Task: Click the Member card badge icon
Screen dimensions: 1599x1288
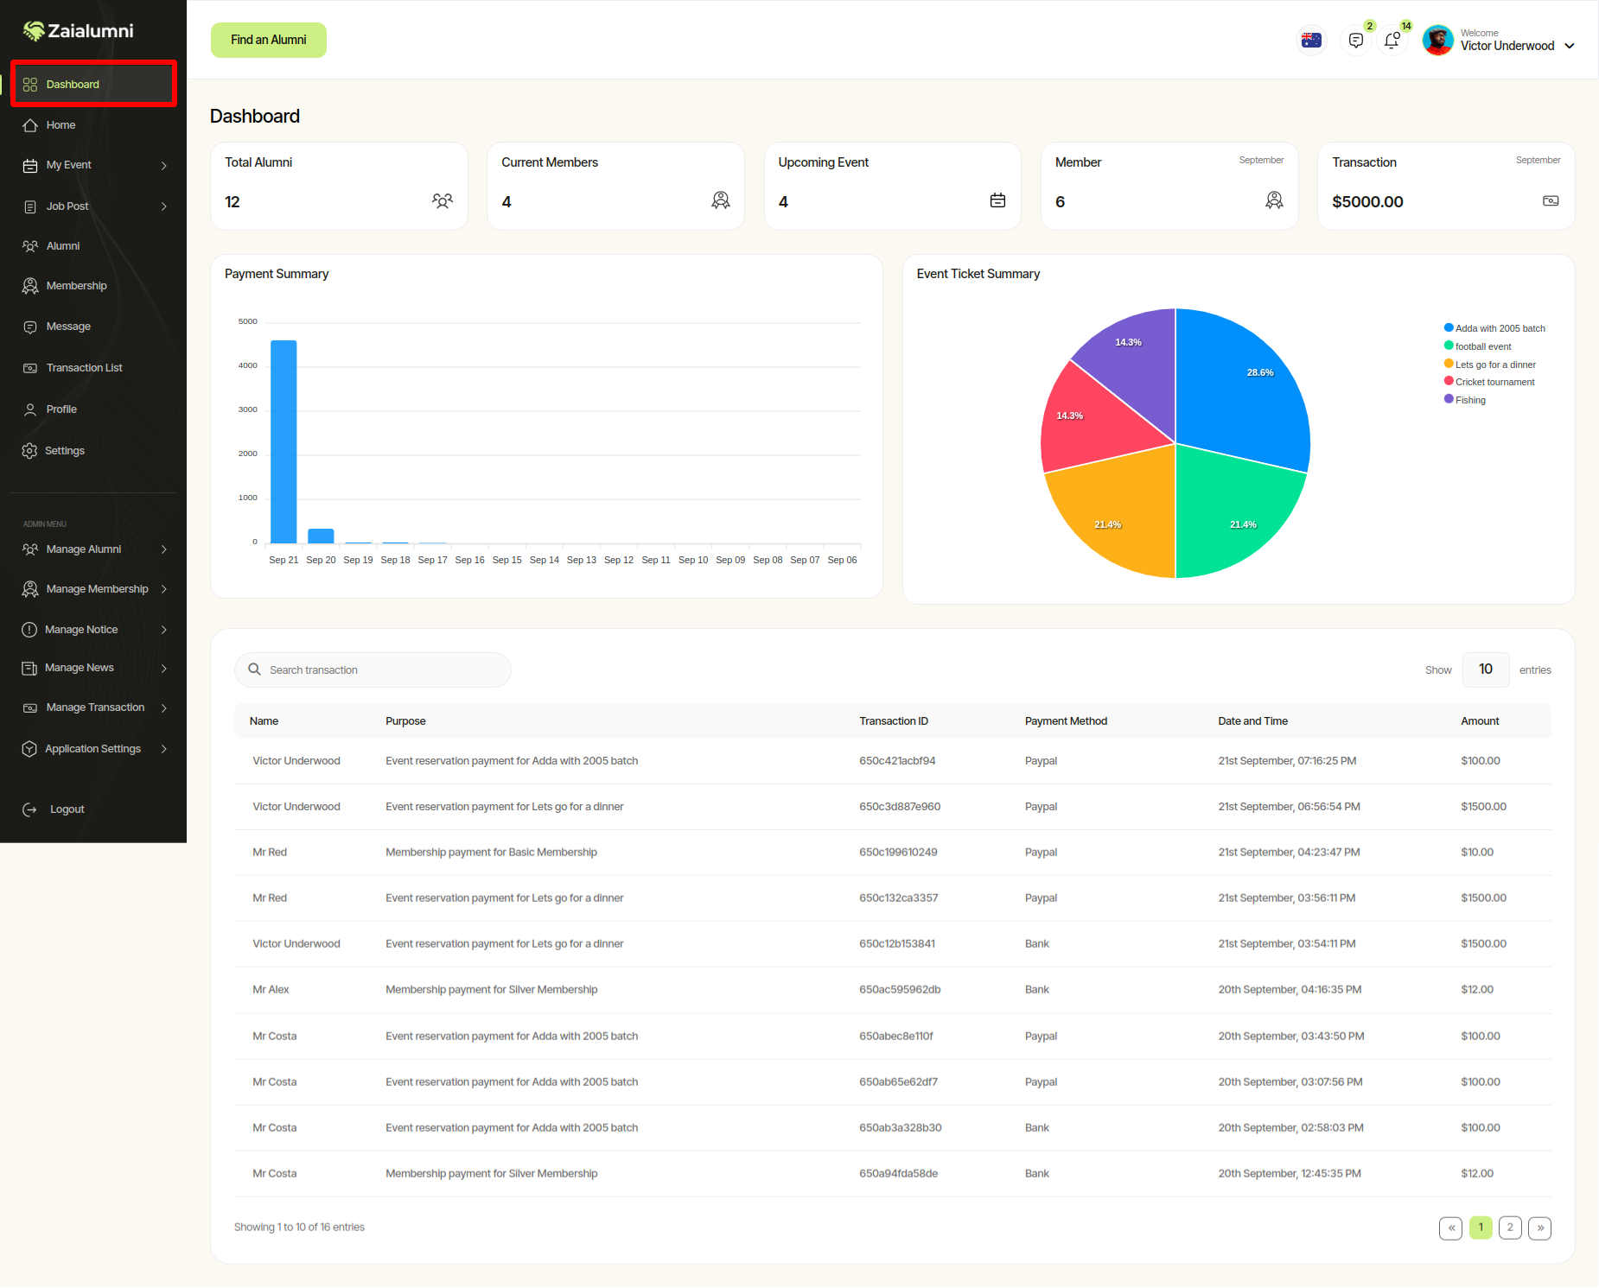Action: pos(1274,200)
